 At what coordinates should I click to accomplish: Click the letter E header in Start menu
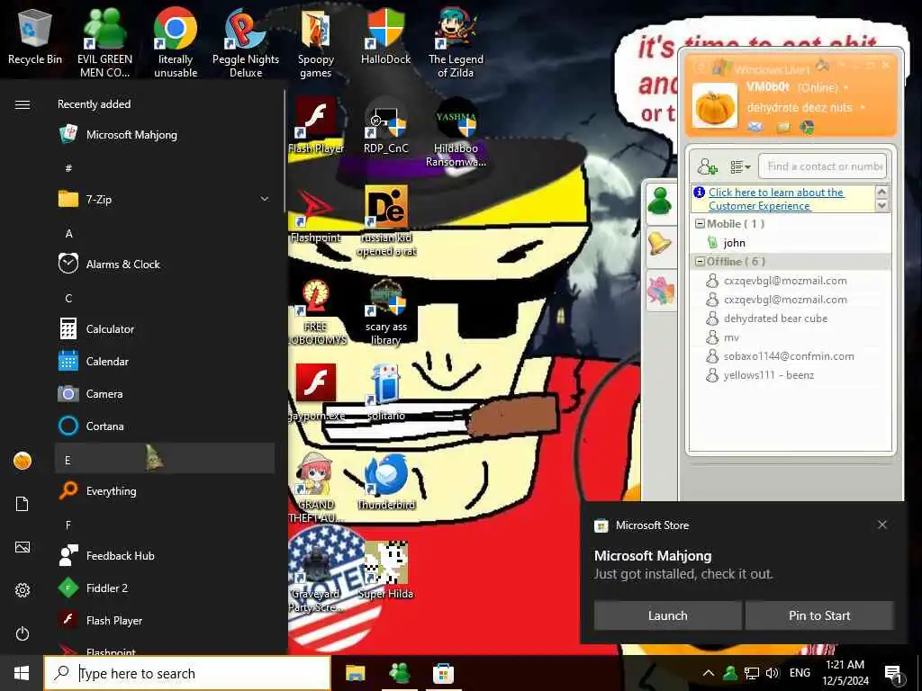coord(165,459)
